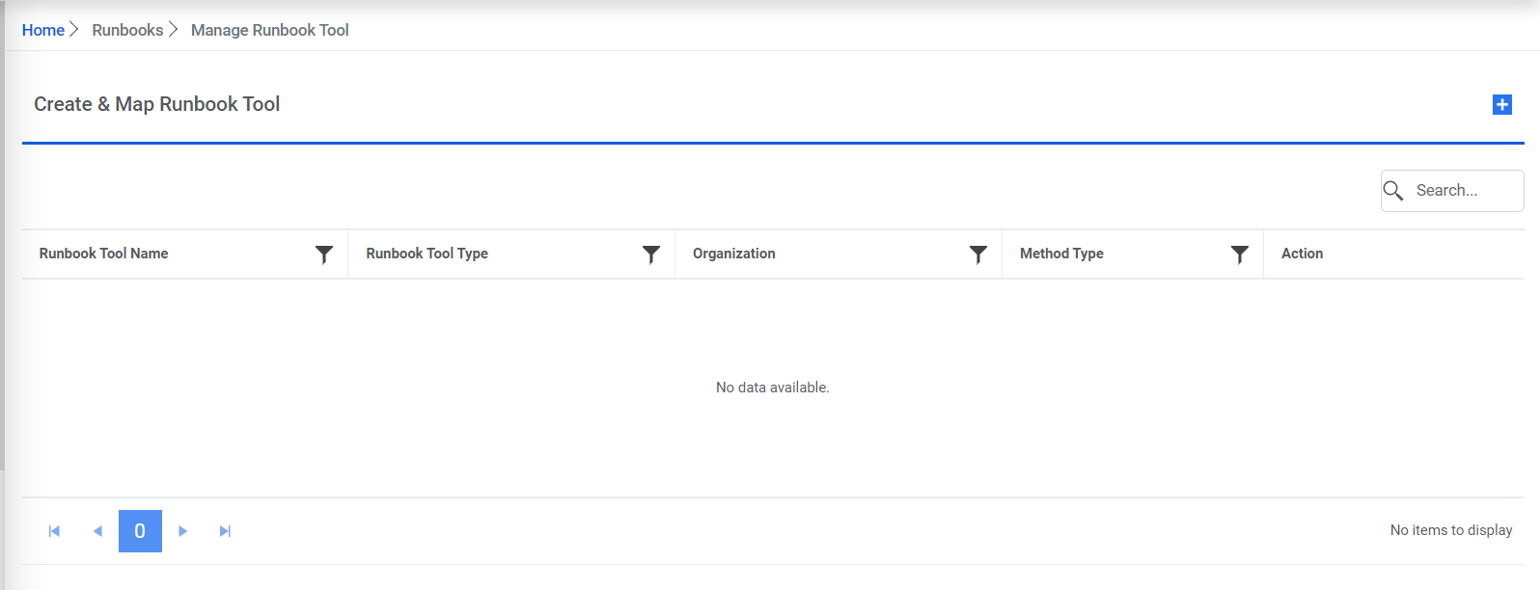Open filter for Method Type column
Screen dimensions: 1540x590
point(1240,255)
